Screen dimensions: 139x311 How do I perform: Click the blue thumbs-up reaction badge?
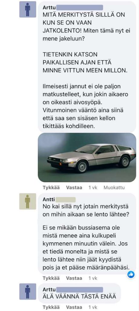(131, 275)
